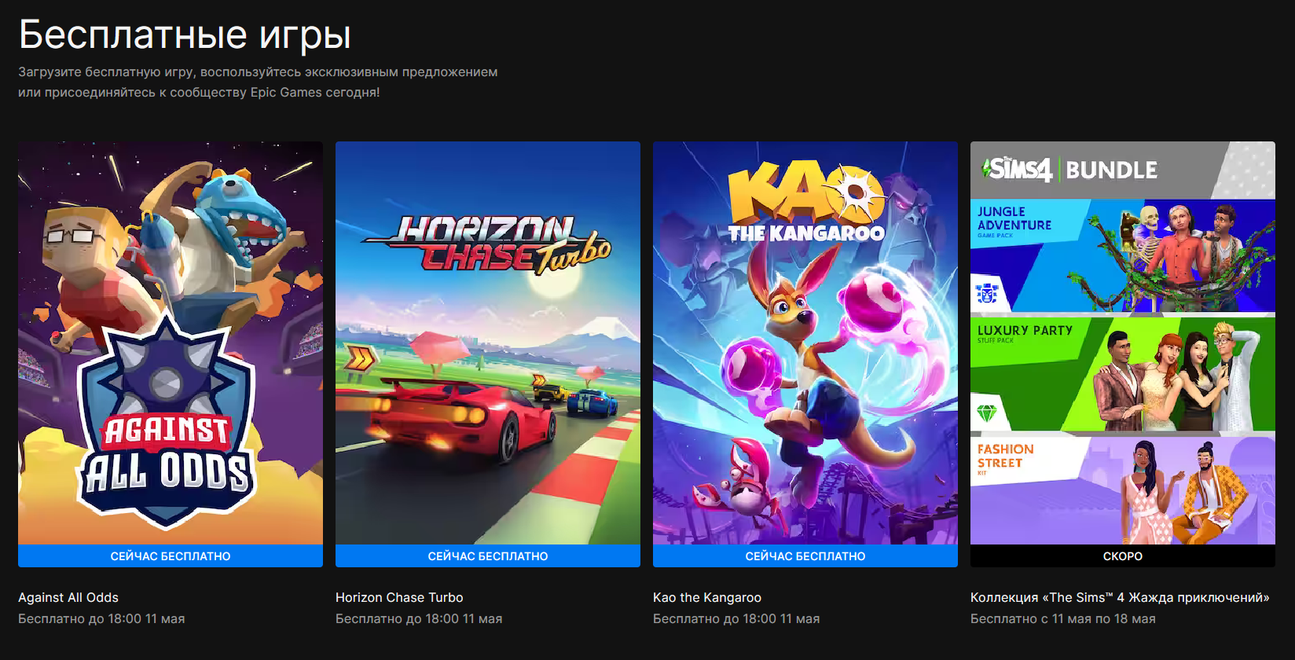1295x660 pixels.
Task: Open the Against All Odds cover art
Action: pyautogui.click(x=171, y=343)
